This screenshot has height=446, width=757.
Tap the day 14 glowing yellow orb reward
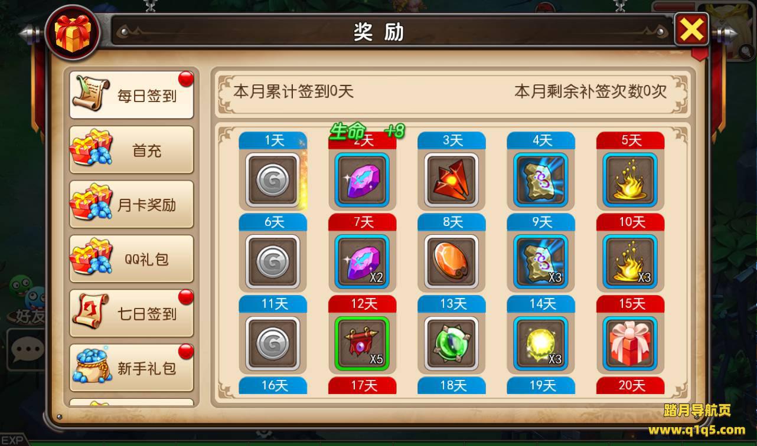click(x=540, y=344)
